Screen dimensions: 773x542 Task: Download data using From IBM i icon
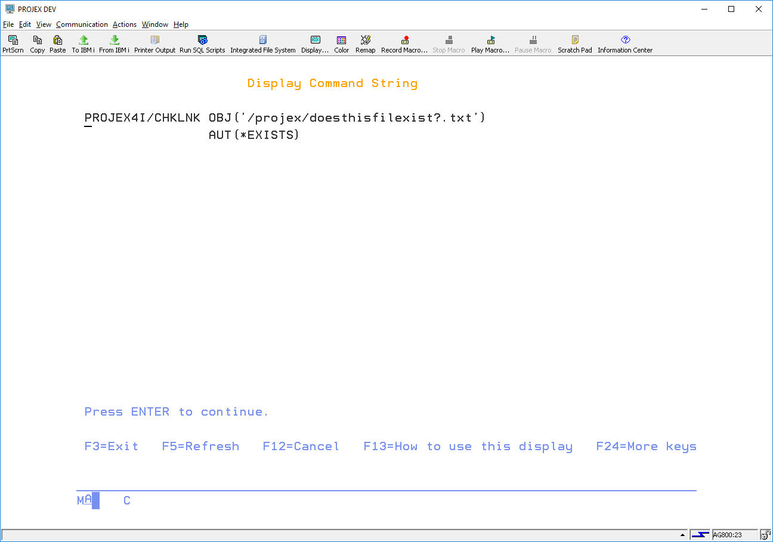point(115,44)
